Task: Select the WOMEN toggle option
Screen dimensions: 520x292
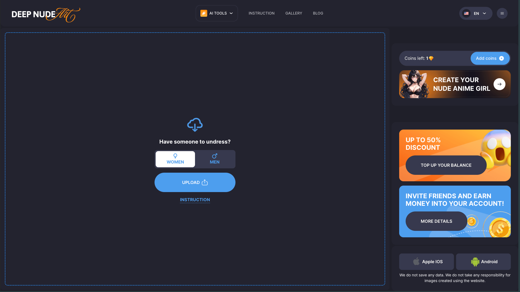Action: click(175, 159)
